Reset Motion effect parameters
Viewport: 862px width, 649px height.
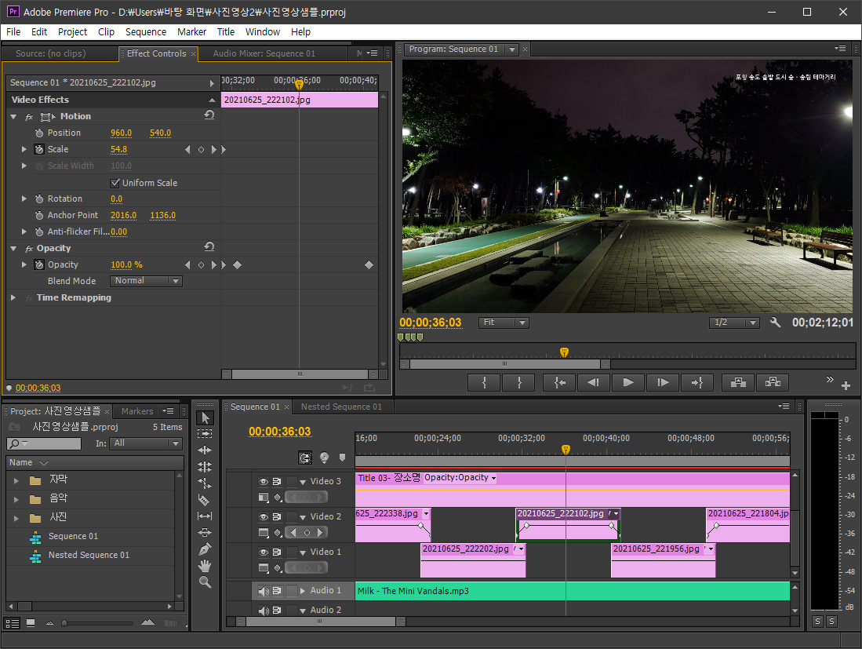(209, 115)
